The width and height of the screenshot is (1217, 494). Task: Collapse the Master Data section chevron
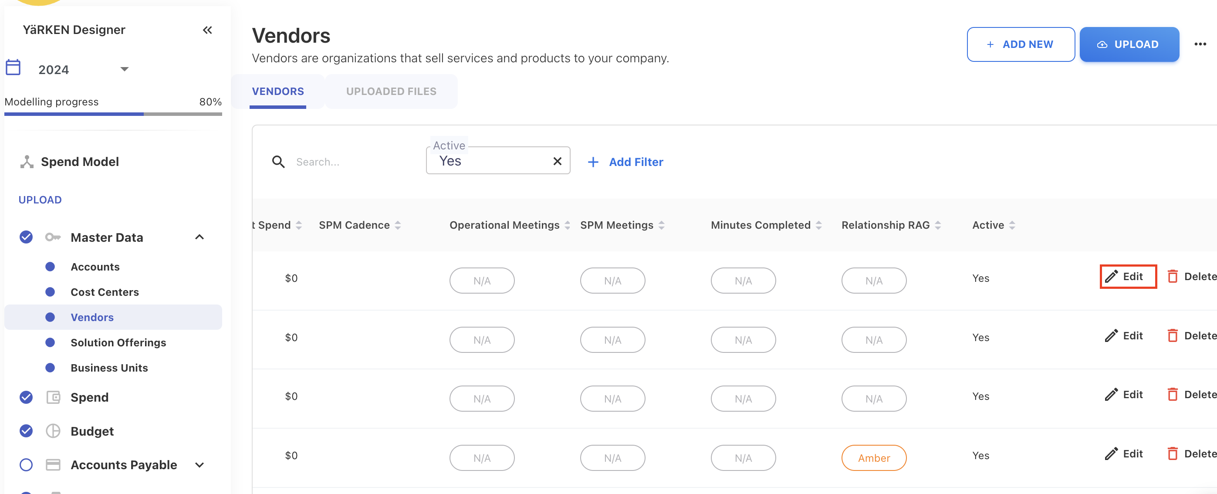coord(199,237)
